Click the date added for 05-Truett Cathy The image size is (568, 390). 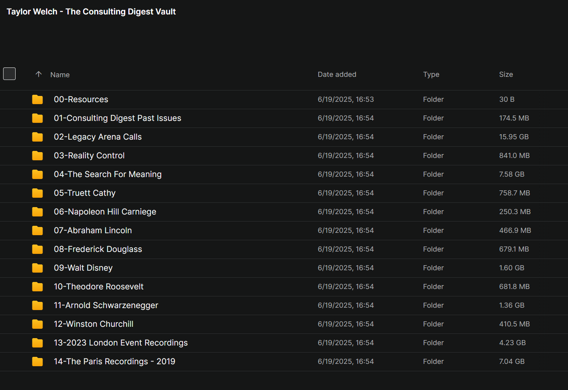pyautogui.click(x=346, y=193)
